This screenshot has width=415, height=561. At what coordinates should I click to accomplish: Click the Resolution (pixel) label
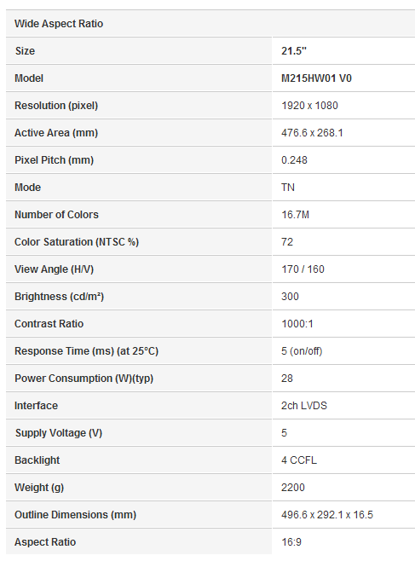tap(56, 106)
